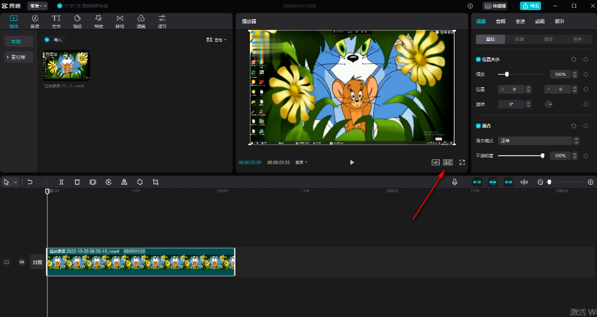The width and height of the screenshot is (597, 317).
Task: Click the 不透明度 opacity slider handle
Action: [542, 156]
